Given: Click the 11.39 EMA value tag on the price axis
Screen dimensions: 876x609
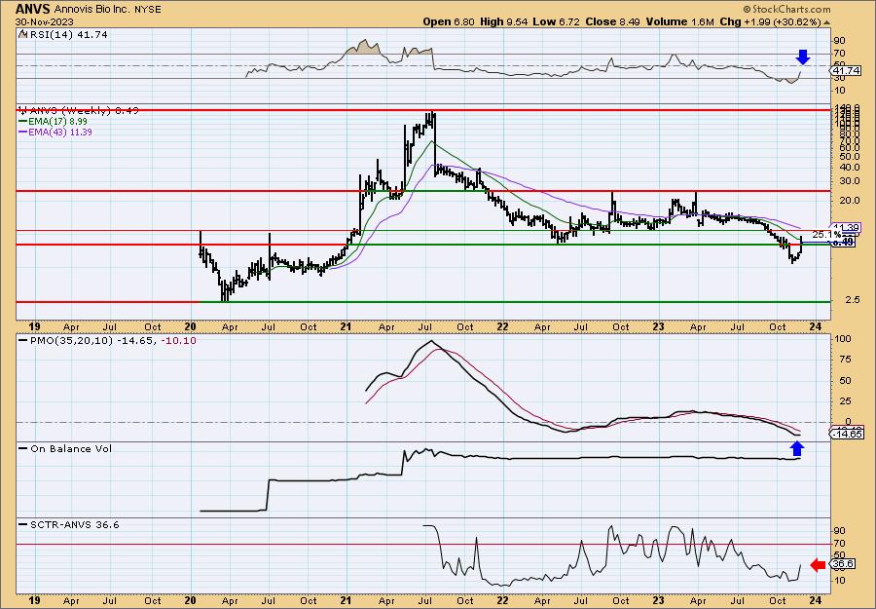Looking at the screenshot, I should coord(846,228).
